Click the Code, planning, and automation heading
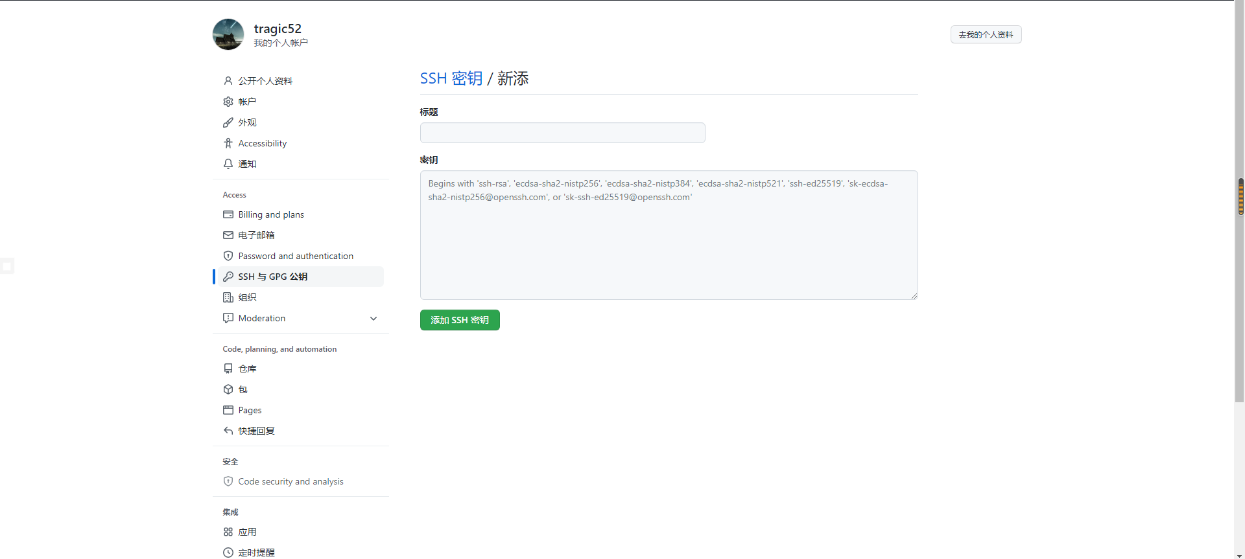The height and width of the screenshot is (559, 1245). tap(279, 349)
